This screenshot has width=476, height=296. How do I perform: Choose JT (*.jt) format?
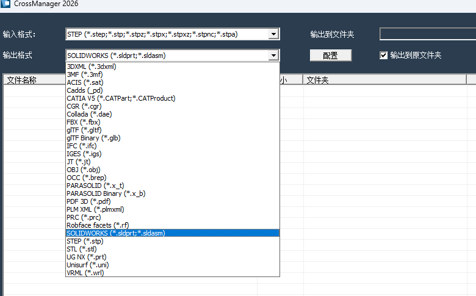tap(173, 162)
